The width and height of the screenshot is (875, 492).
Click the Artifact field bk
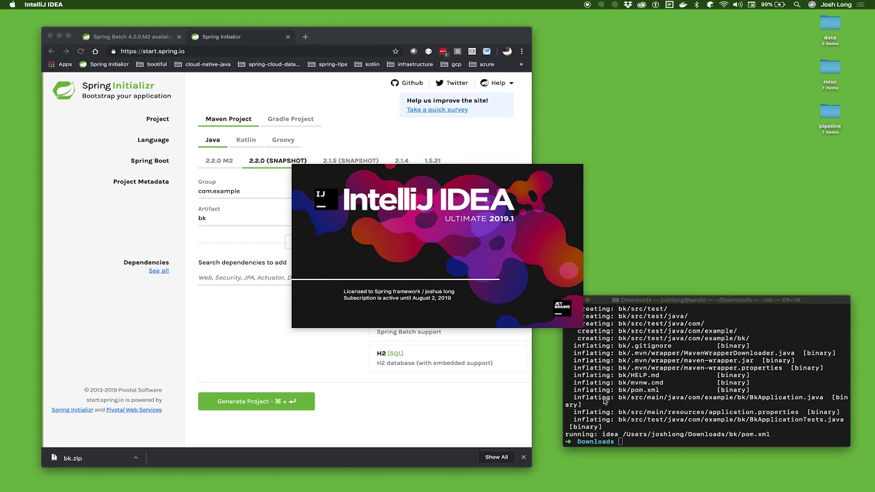[245, 218]
